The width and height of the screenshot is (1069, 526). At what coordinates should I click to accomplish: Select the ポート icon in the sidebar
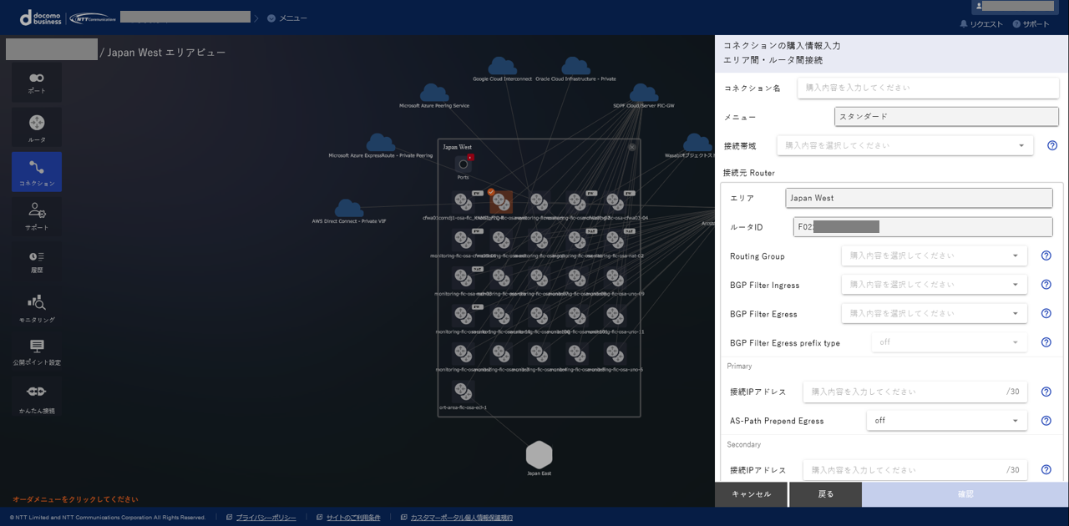point(36,82)
